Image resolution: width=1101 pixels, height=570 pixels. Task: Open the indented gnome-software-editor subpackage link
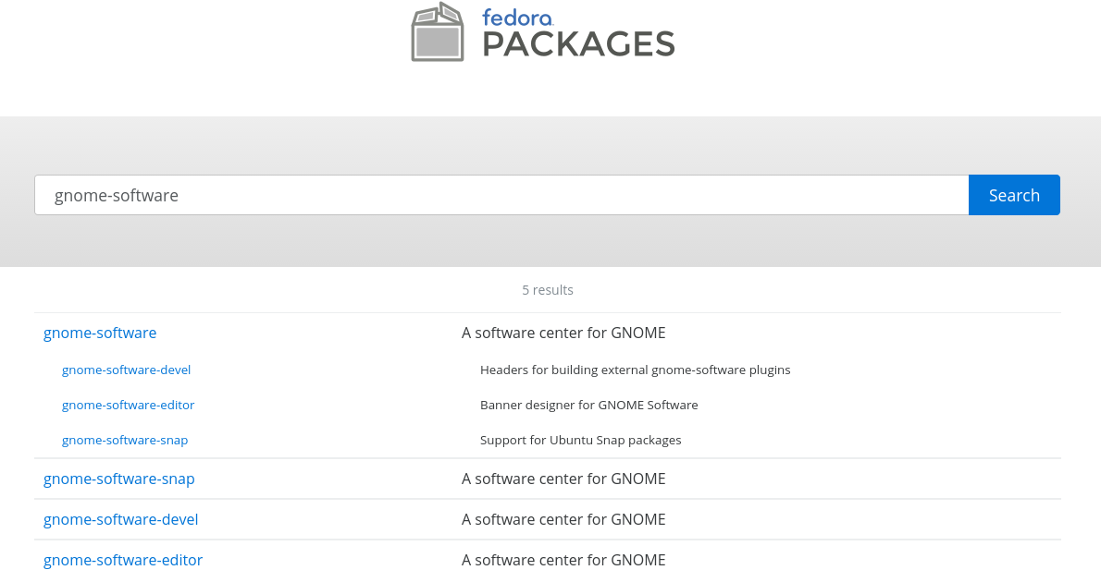(x=128, y=405)
